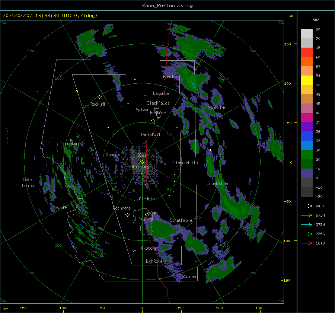Select the green 7356 arrow in legend
Screen dimensions: 335x313
pyautogui.click(x=307, y=234)
